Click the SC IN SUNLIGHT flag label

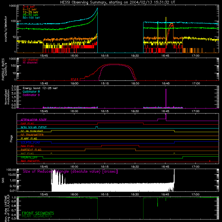pos(32,131)
